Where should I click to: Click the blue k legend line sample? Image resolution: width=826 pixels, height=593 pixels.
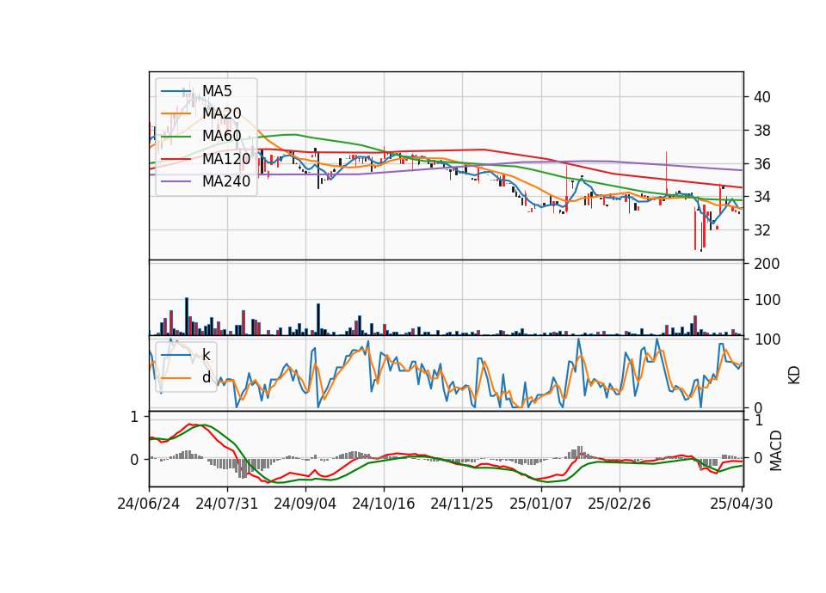[x=176, y=355]
